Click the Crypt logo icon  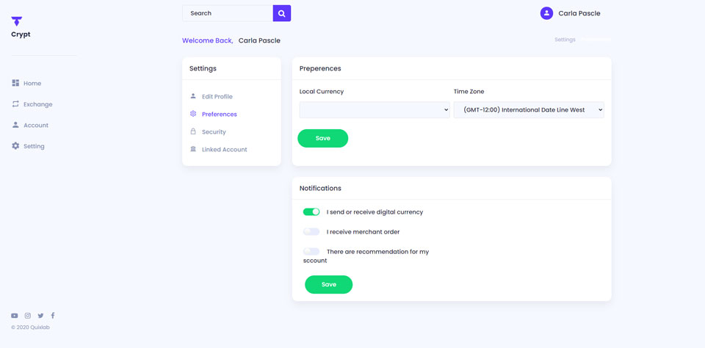point(16,22)
